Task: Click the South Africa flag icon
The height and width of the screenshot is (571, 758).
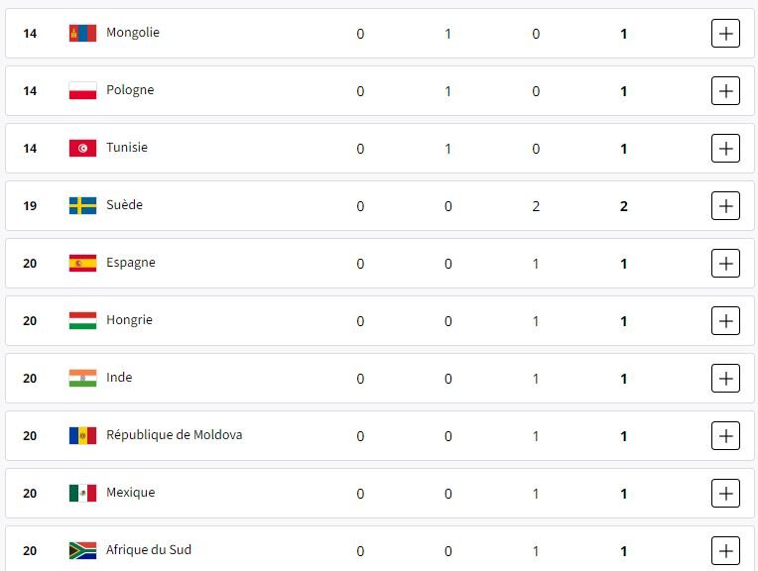Action: 82,551
